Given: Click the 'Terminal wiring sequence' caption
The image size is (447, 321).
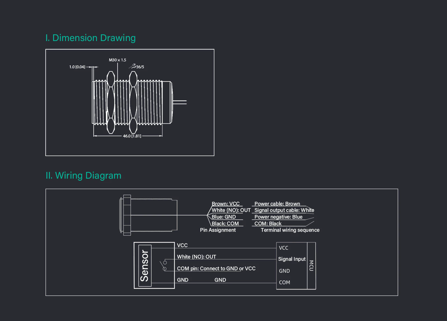Looking at the screenshot, I should pos(290,230).
